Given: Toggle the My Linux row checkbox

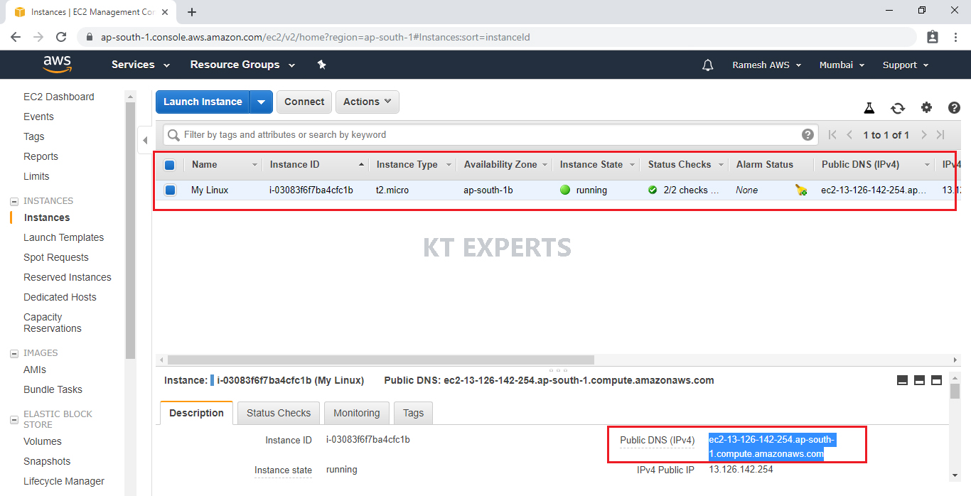Looking at the screenshot, I should pyautogui.click(x=170, y=190).
